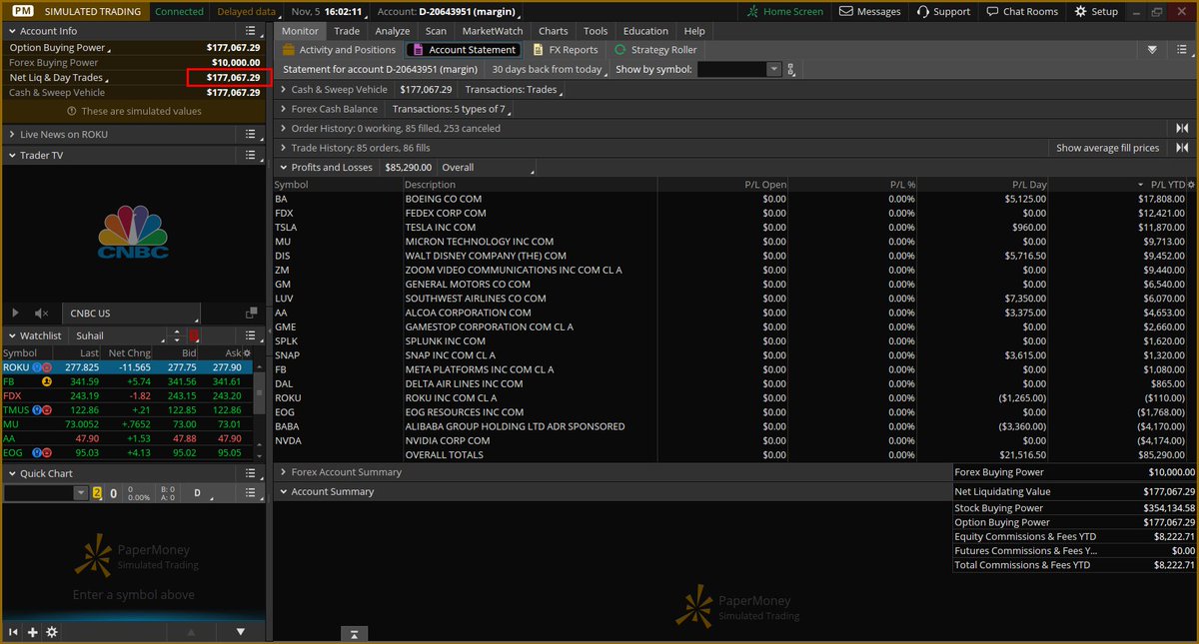Open Messages
This screenshot has height=644, width=1199.
870,11
